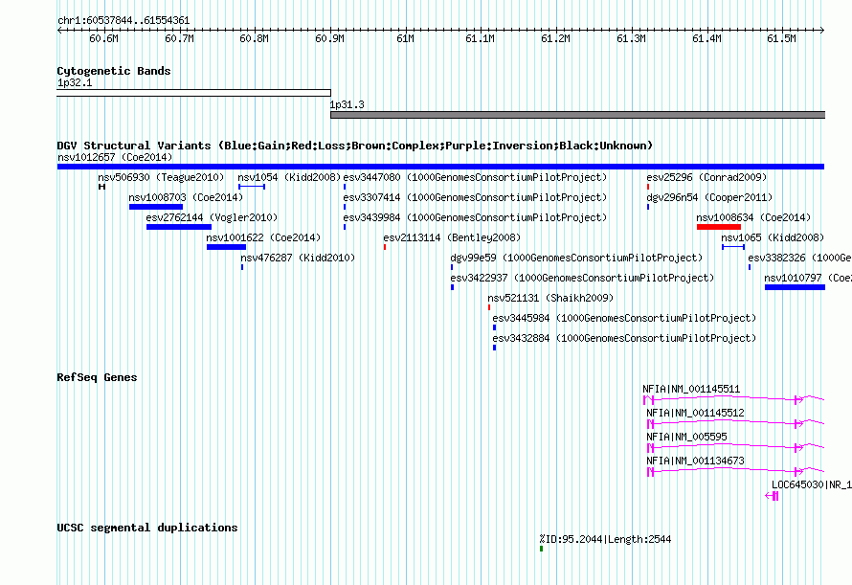This screenshot has width=852, height=585.
Task: Open the %ID:95.2044|Length:2544 duplication label
Action: tap(605, 539)
